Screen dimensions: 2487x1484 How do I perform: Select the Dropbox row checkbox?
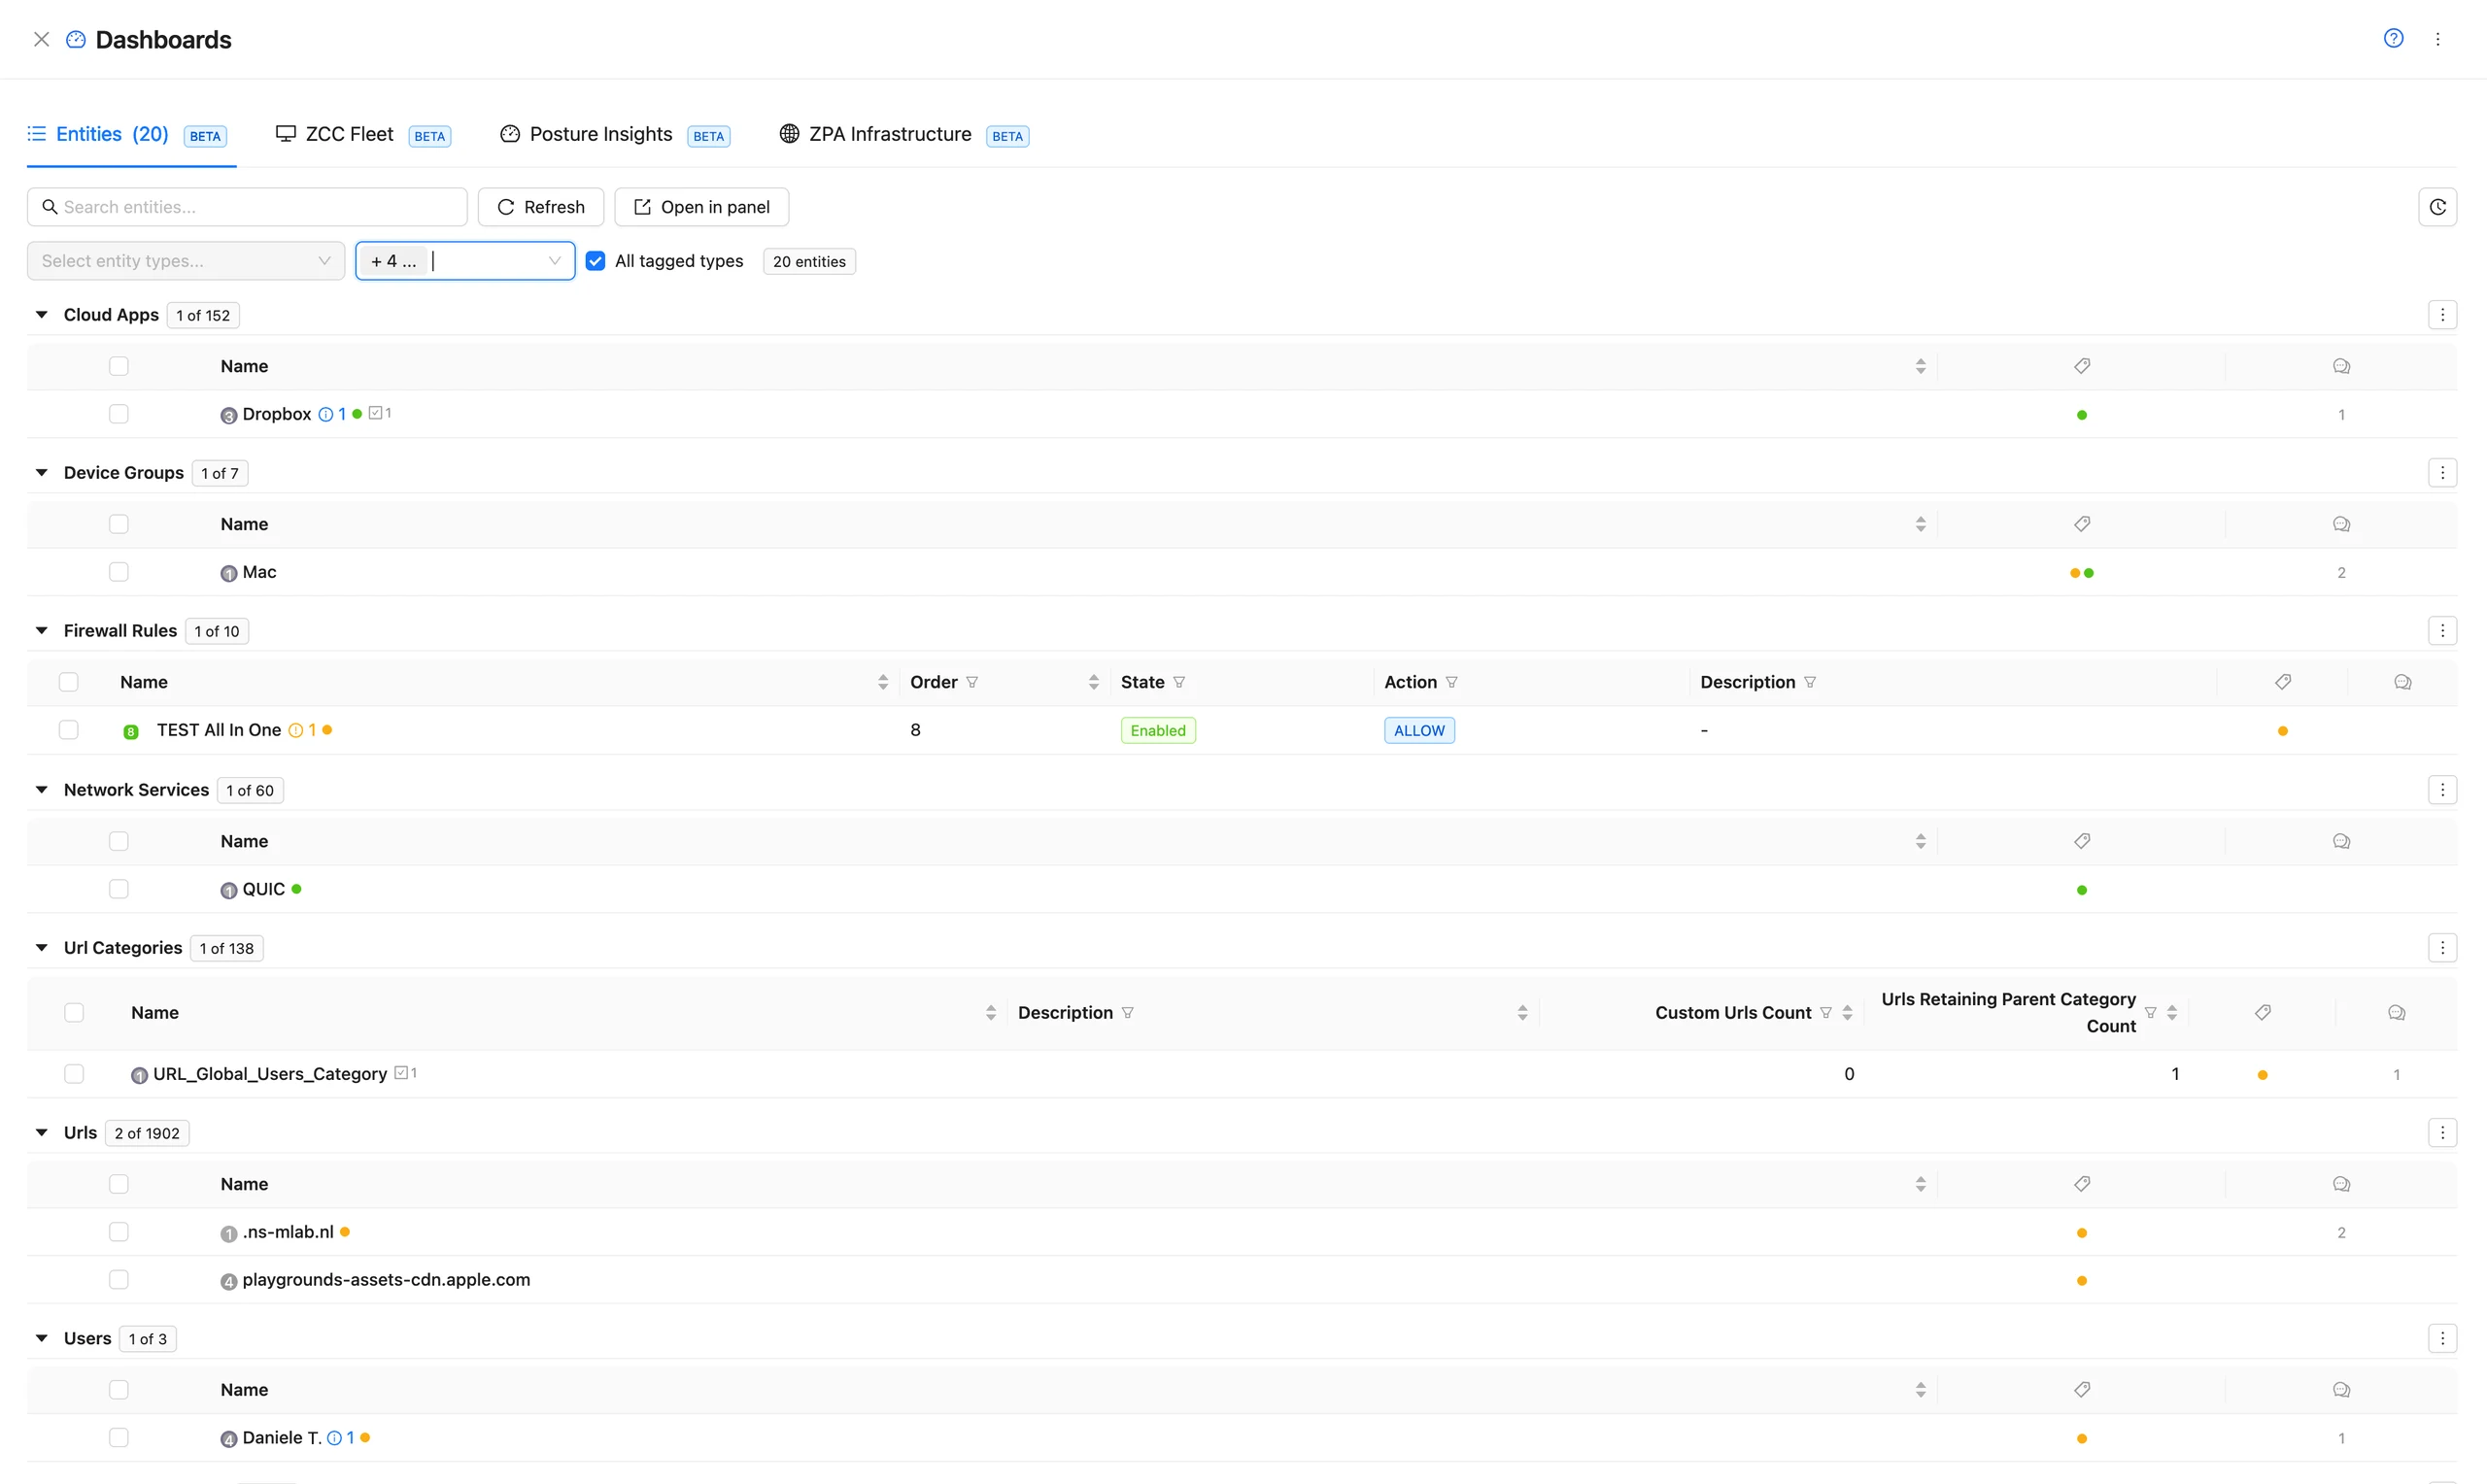119,414
